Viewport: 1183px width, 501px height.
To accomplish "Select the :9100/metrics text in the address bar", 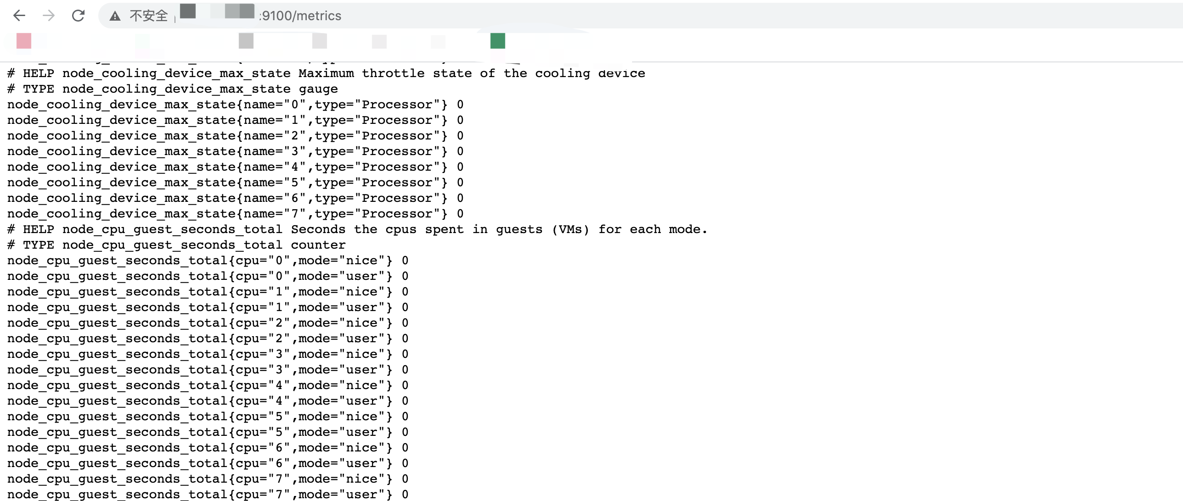I will pos(300,16).
